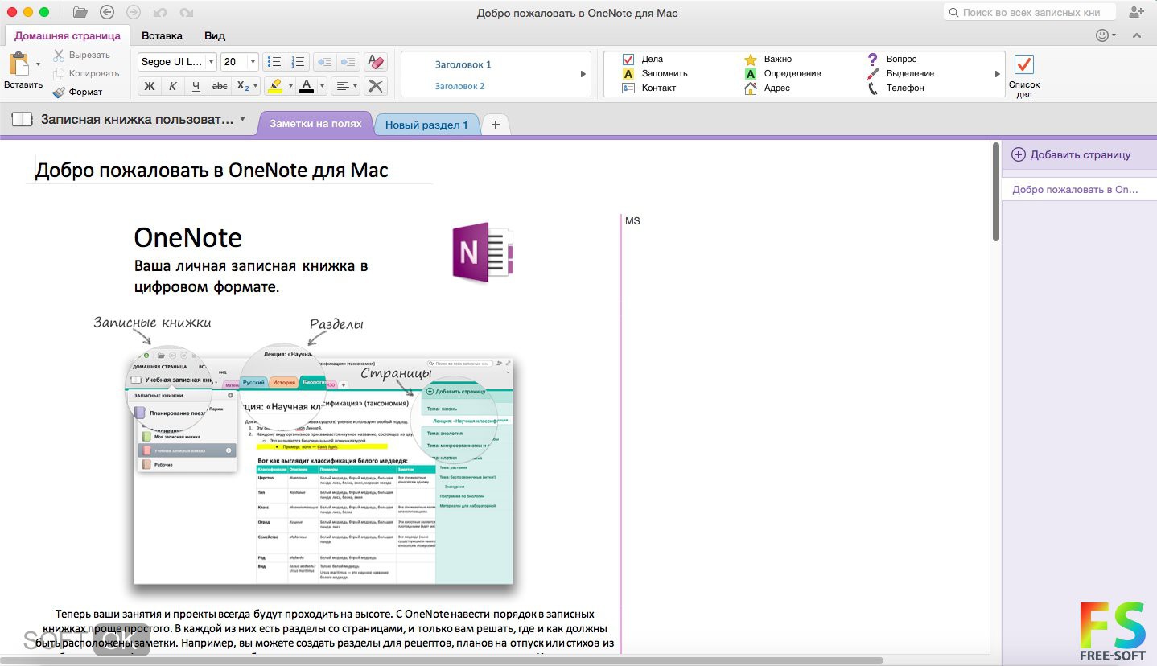The image size is (1157, 666).
Task: Open notebook via the folder icon
Action: click(x=80, y=12)
